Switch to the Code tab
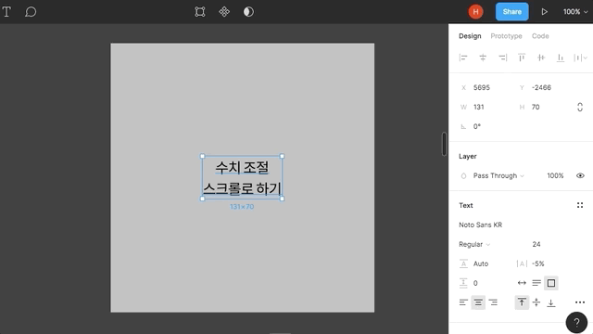 point(540,36)
